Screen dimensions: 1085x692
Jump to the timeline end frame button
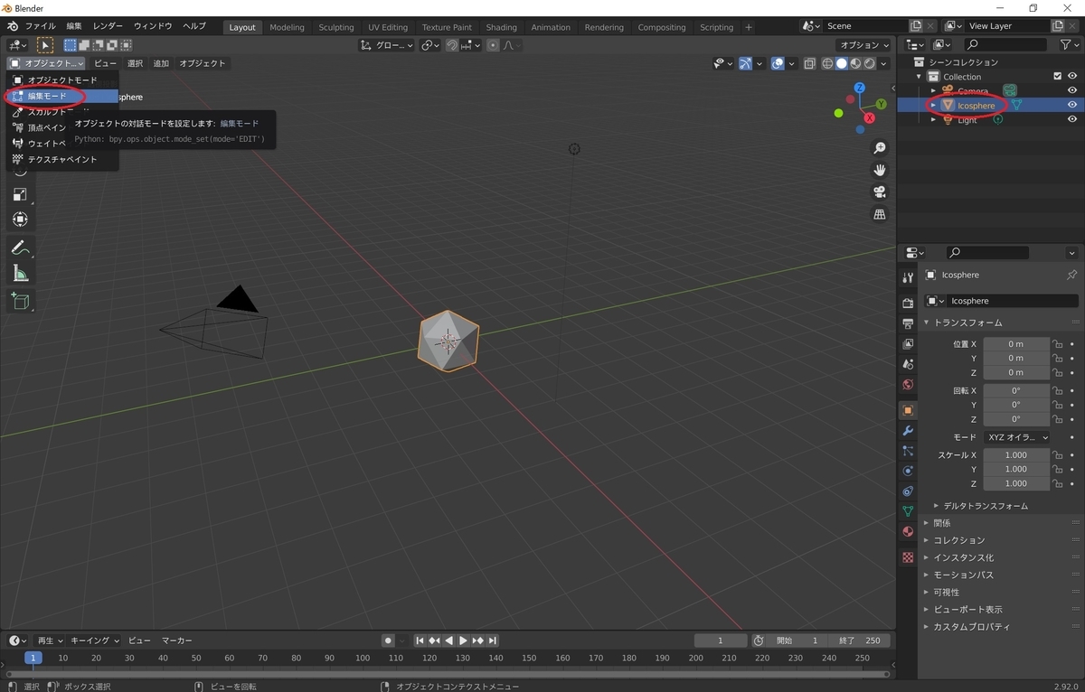[x=493, y=641]
